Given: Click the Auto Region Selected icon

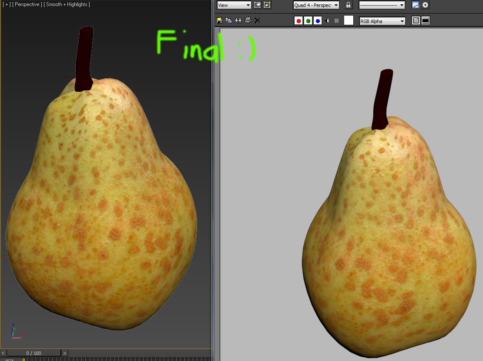Looking at the screenshot, I should (x=267, y=5).
